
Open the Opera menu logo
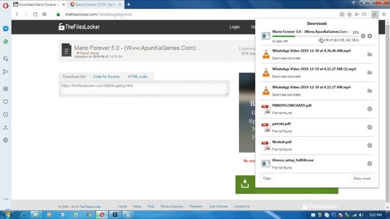(x=5, y=5)
